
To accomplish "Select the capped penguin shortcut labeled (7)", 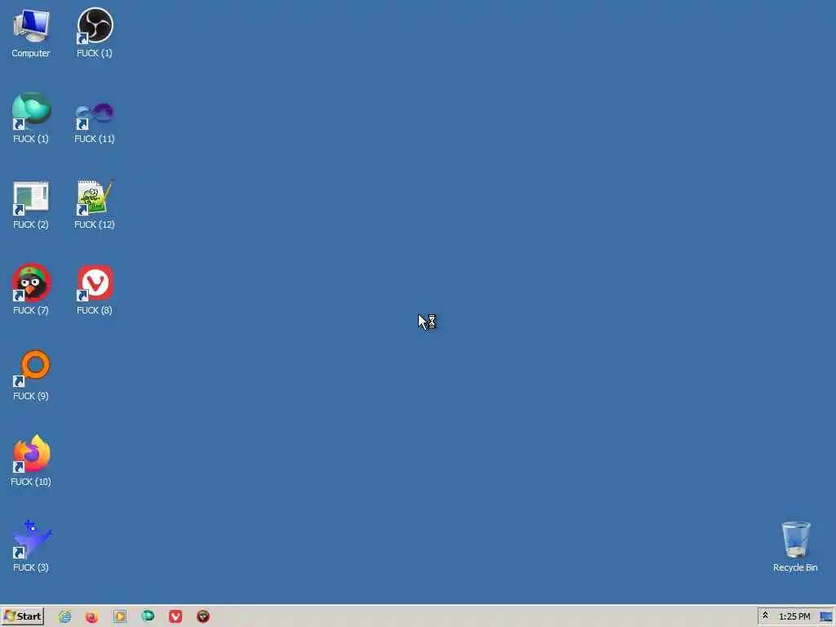I will (x=31, y=290).
